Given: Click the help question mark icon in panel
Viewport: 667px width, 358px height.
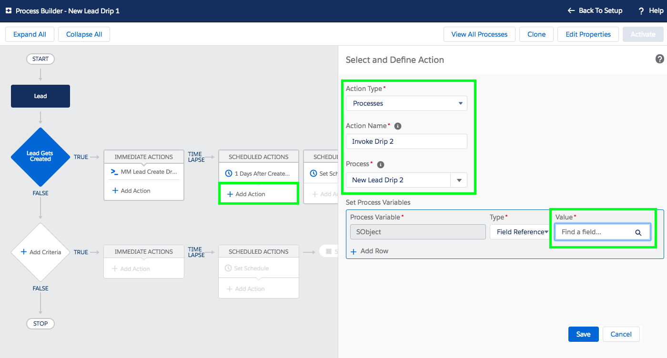Looking at the screenshot, I should [x=659, y=59].
